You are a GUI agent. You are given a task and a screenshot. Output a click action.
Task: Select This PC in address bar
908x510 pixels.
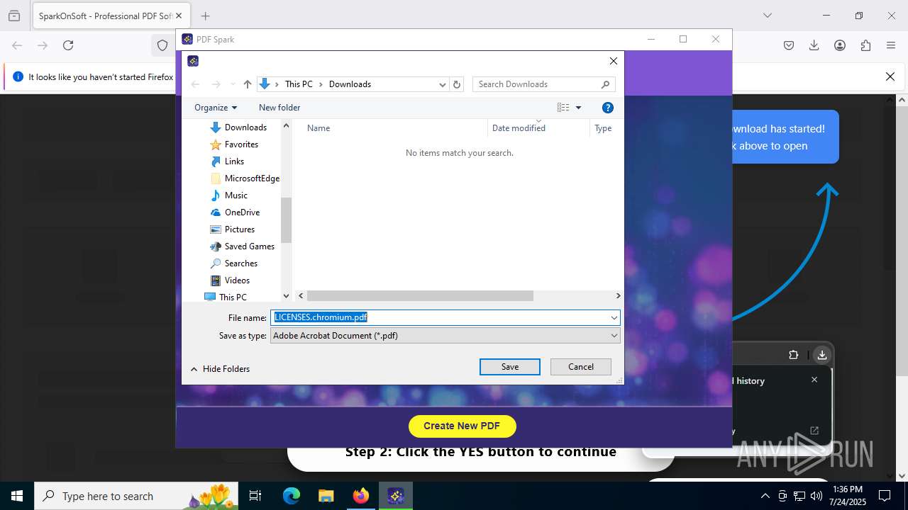299,84
